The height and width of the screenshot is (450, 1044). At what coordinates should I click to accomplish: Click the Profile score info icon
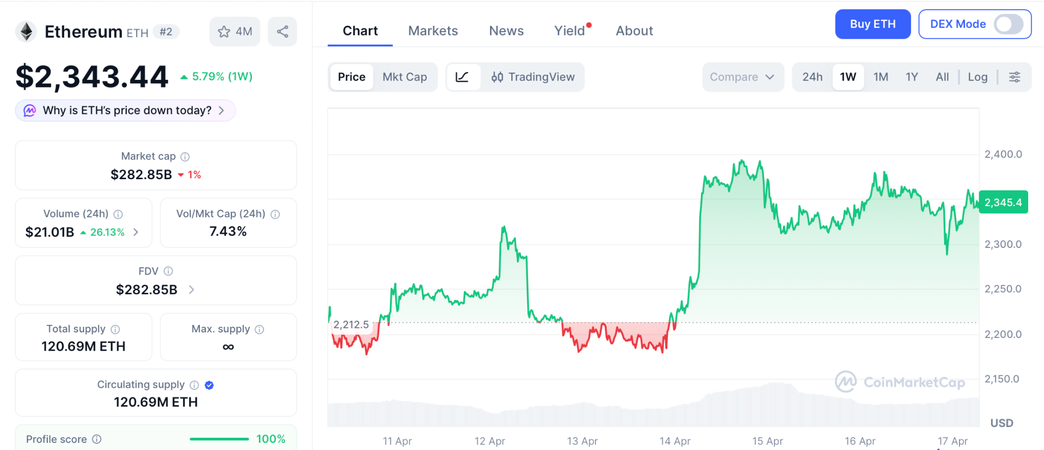(97, 439)
